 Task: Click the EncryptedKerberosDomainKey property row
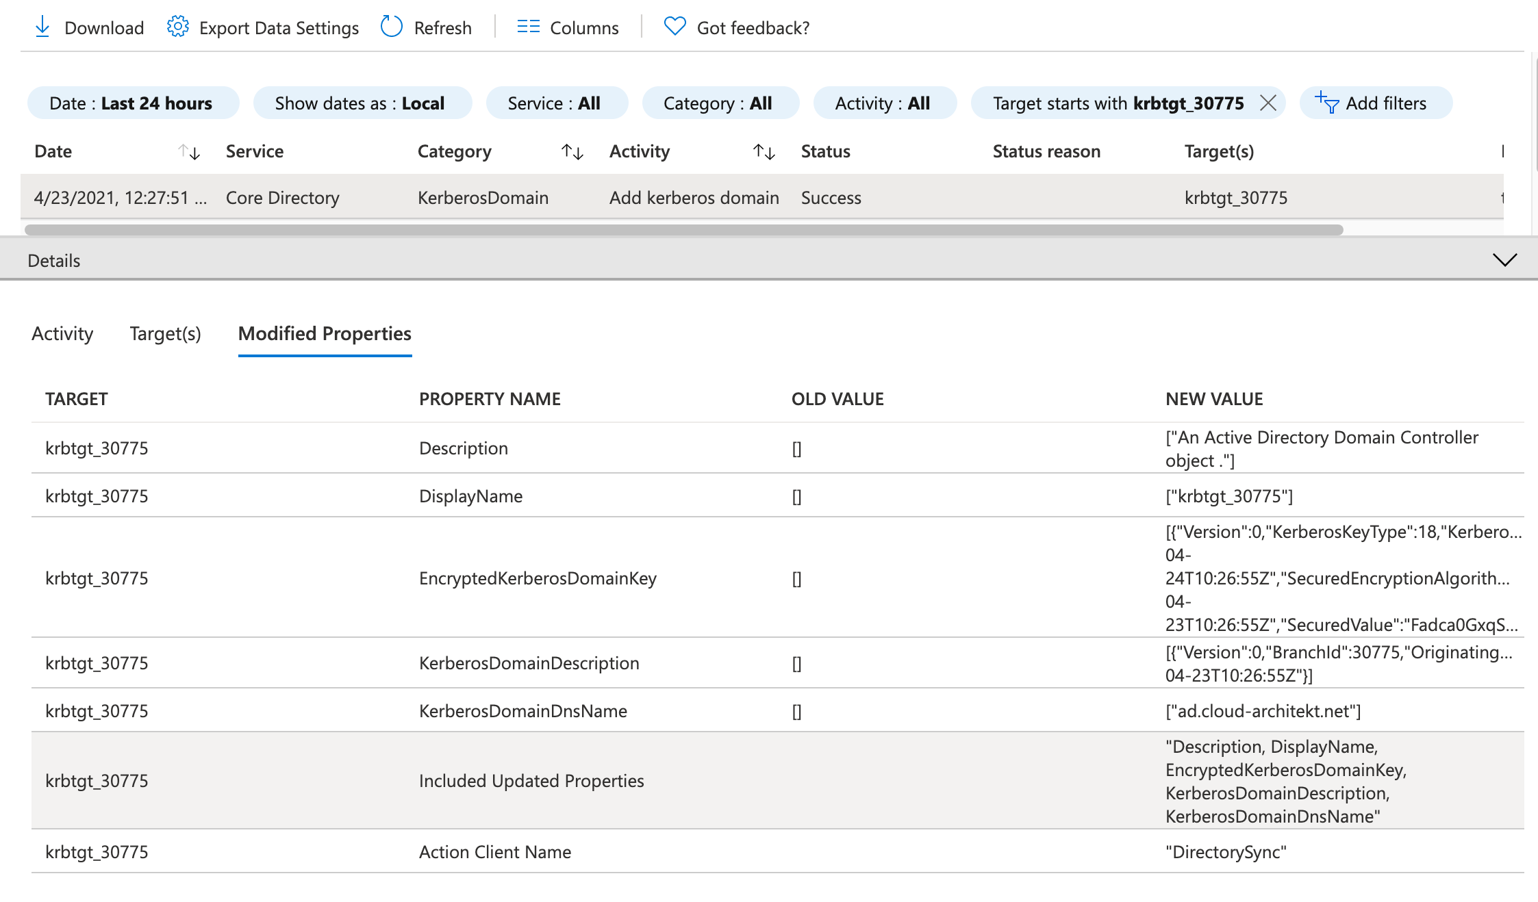(778, 578)
